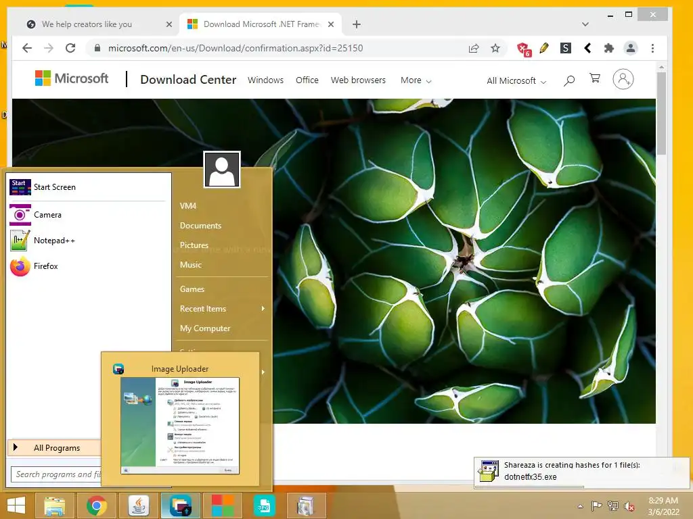Open the S extension icon

(566, 48)
